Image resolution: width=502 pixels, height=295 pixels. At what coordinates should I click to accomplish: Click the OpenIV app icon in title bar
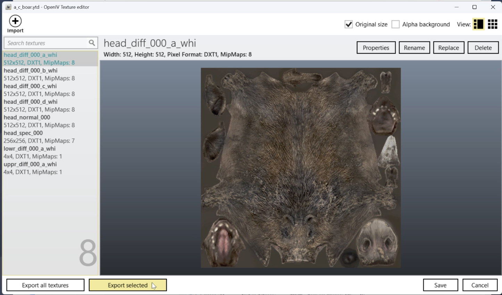8,7
